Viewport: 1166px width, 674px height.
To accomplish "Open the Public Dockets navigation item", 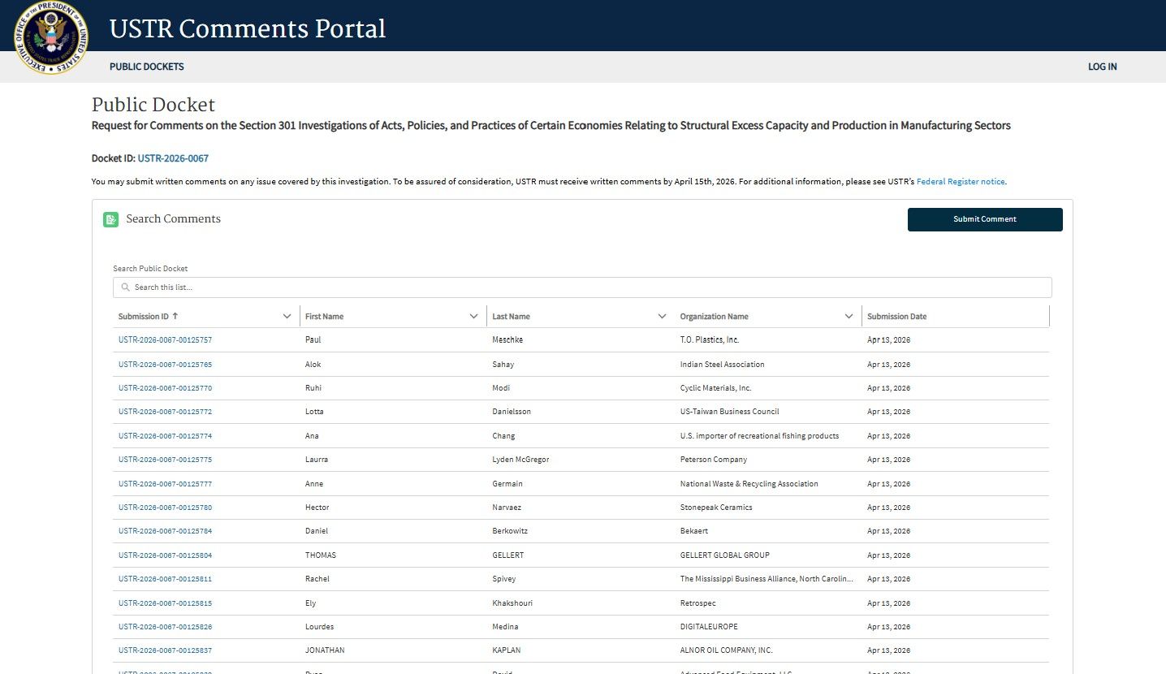I will point(147,67).
